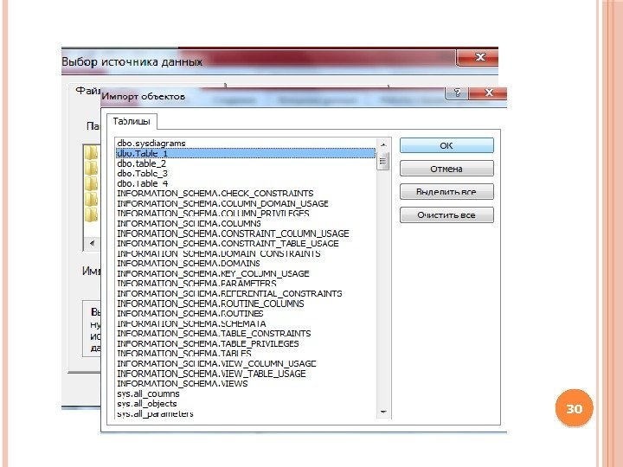Viewport: 623px width, 467px height.
Task: Select dbo.Table_4 row
Action: pyautogui.click(x=246, y=183)
